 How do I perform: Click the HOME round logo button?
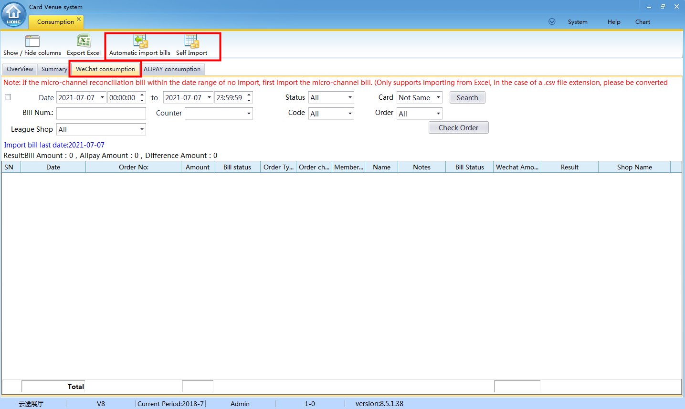tap(14, 14)
